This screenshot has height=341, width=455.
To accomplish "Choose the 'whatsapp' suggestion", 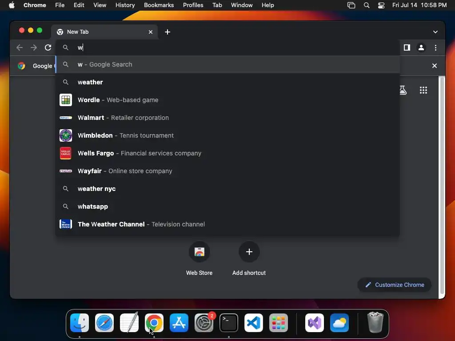I will click(x=227, y=206).
